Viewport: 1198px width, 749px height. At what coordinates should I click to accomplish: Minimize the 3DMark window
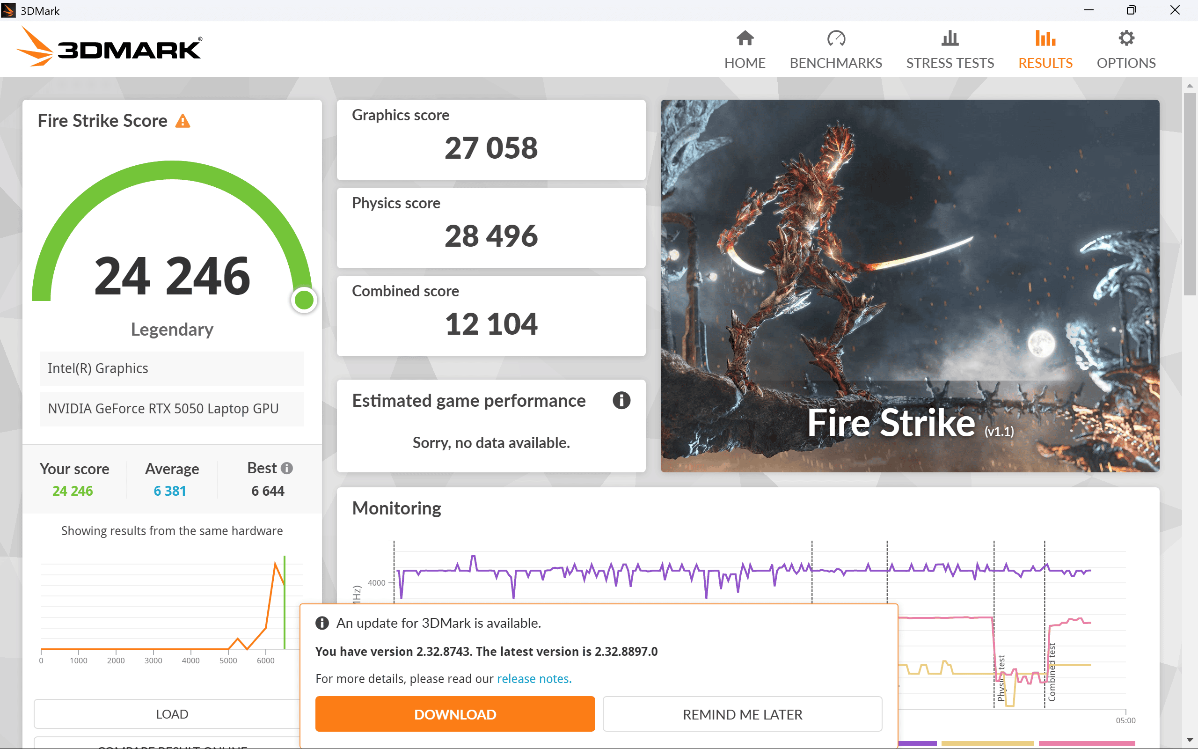click(1088, 10)
